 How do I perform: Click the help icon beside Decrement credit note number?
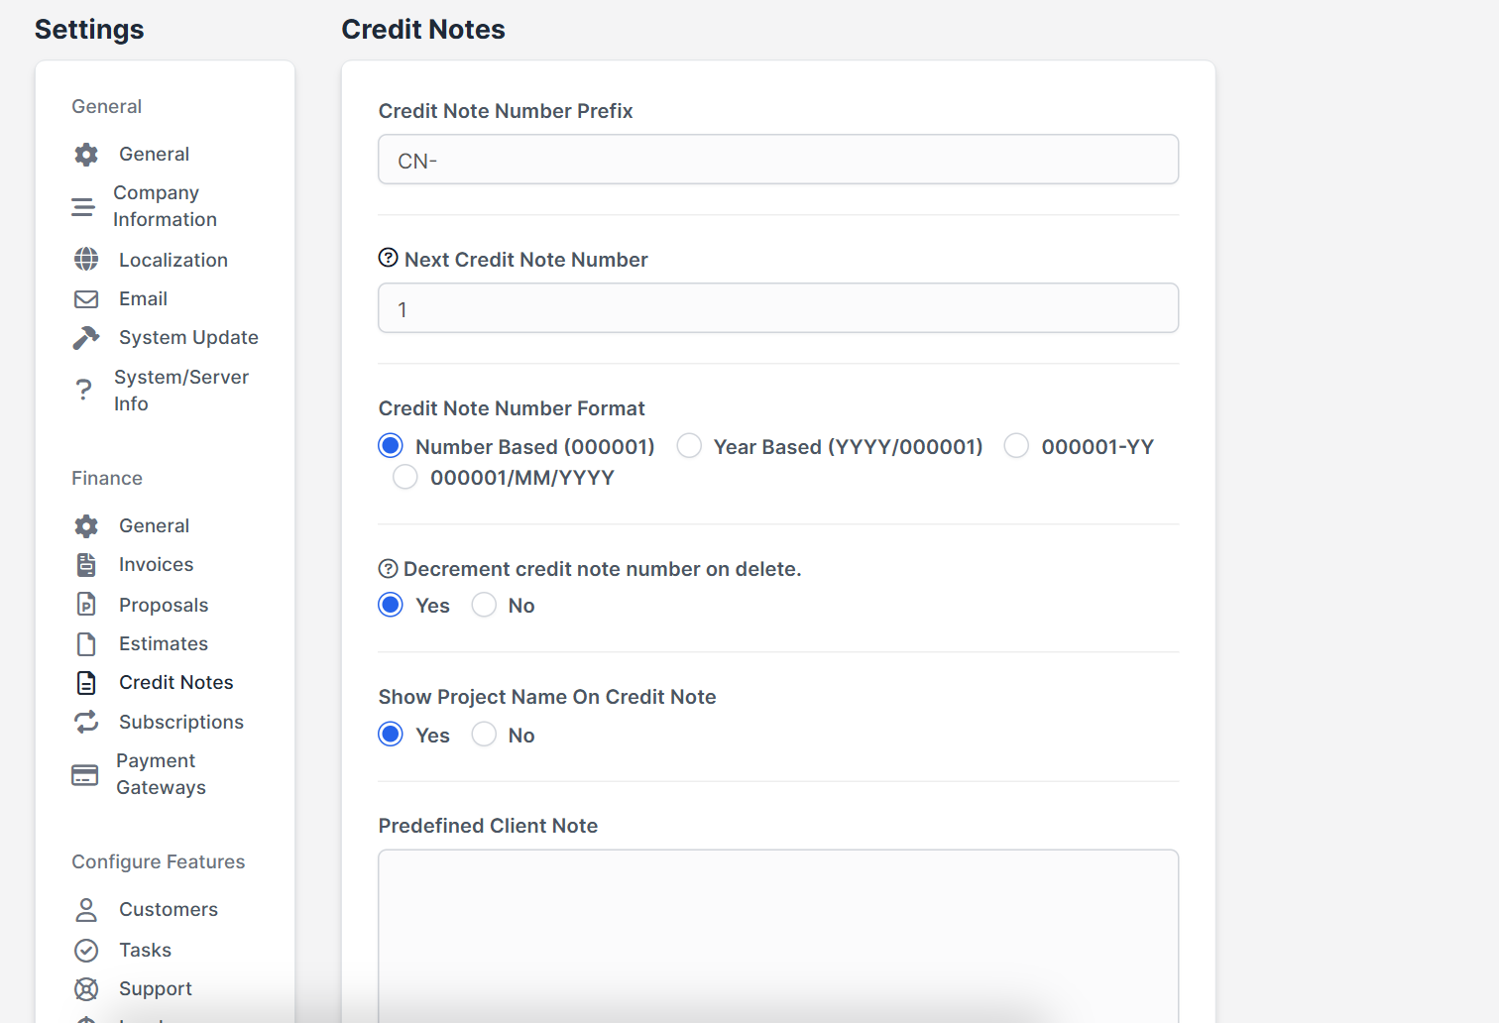(389, 569)
